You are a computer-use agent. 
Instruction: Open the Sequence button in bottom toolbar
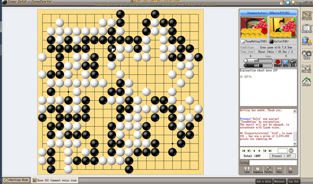click(258, 170)
